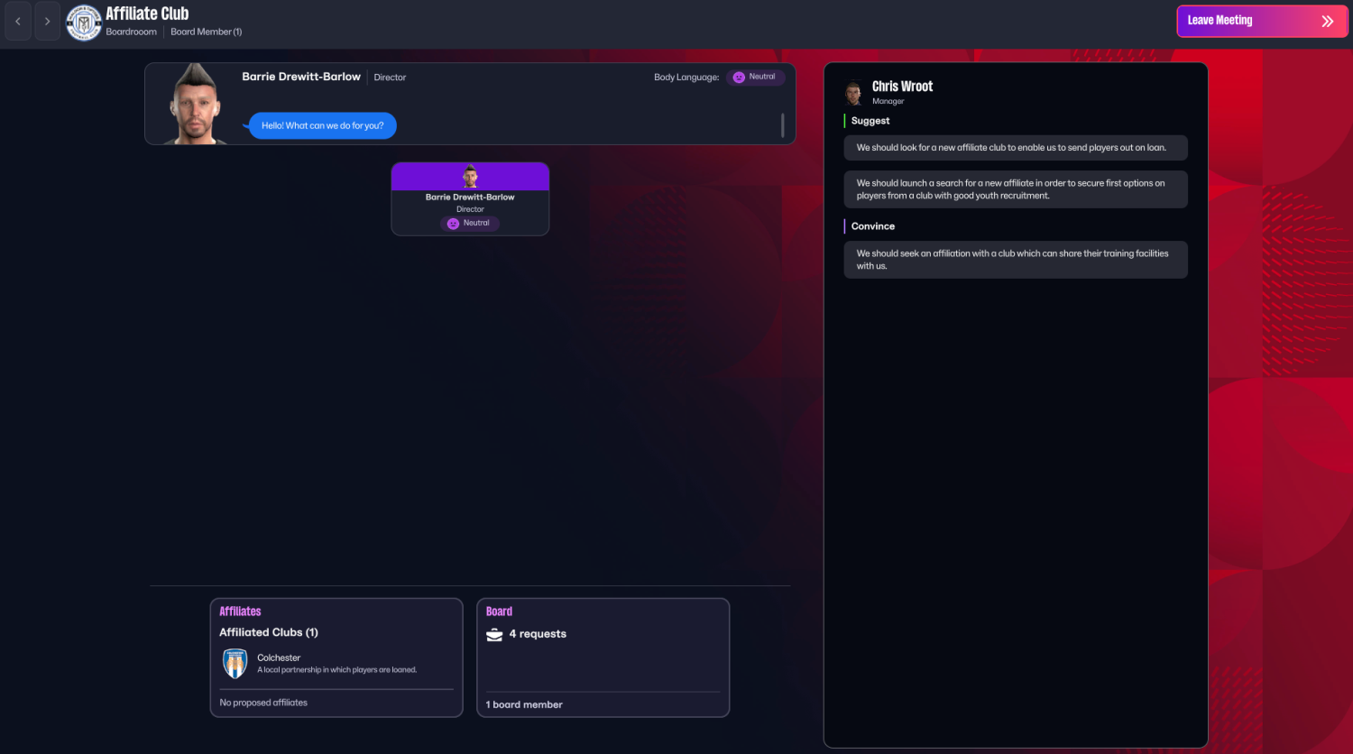Click the briefcase icon beside 4 requests

click(x=494, y=634)
